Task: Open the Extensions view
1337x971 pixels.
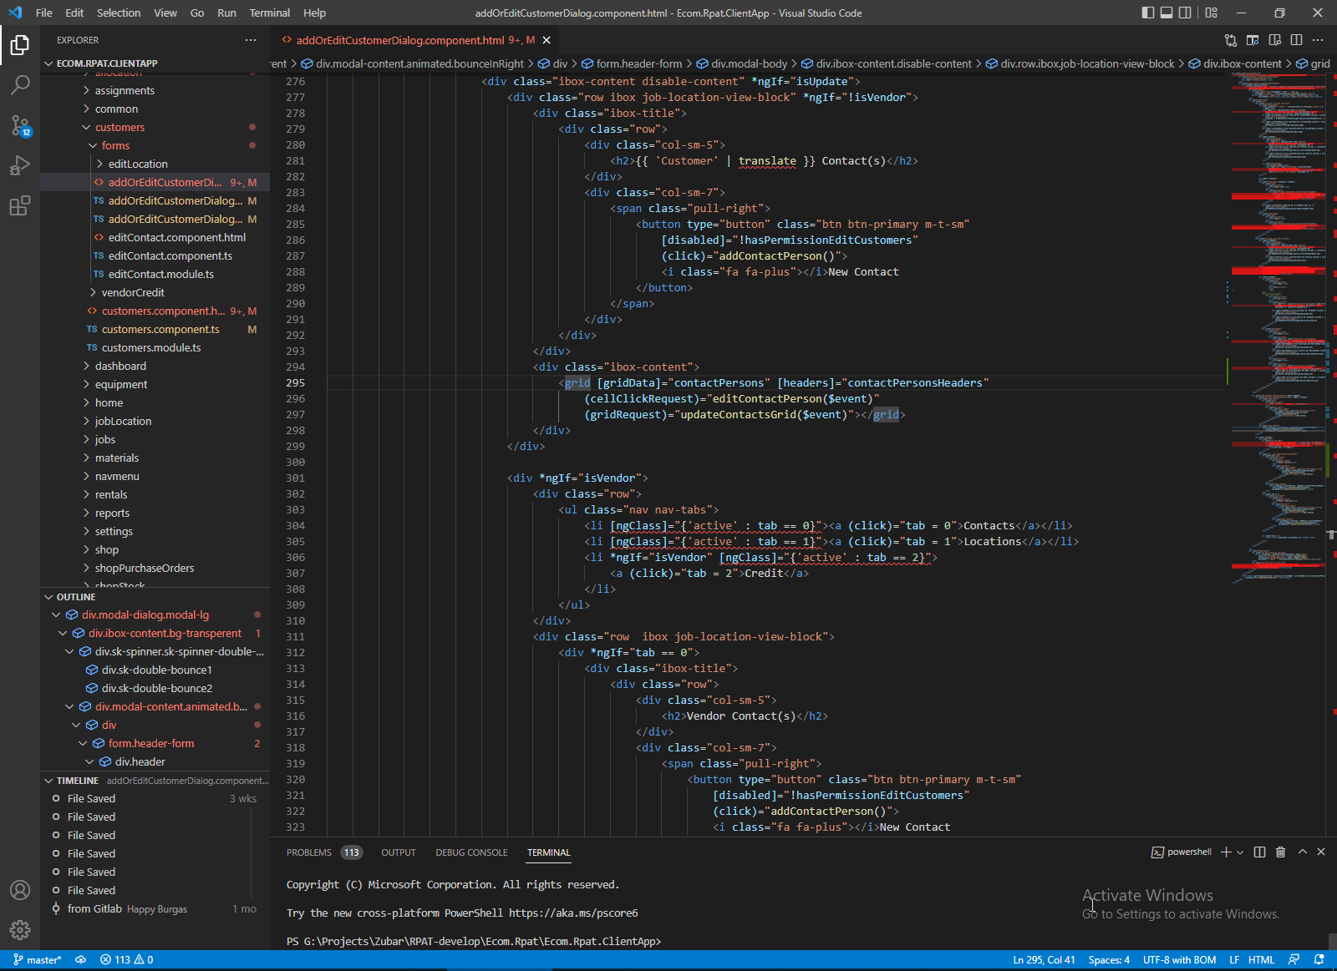Action: click(x=20, y=205)
